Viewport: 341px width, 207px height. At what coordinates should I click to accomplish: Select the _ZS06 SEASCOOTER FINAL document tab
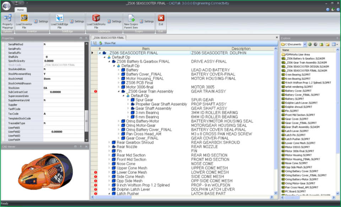coord(108,37)
